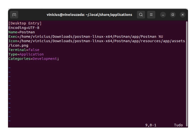Click the Terminal key text
Screen dimensions: 196x136
17,50
